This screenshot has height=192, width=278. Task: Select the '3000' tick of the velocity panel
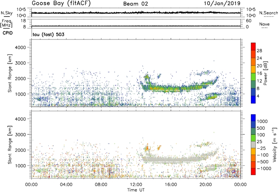click(x=21, y=134)
